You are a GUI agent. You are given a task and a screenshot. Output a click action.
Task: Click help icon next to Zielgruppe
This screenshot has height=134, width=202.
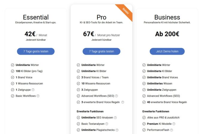(x=33, y=90)
